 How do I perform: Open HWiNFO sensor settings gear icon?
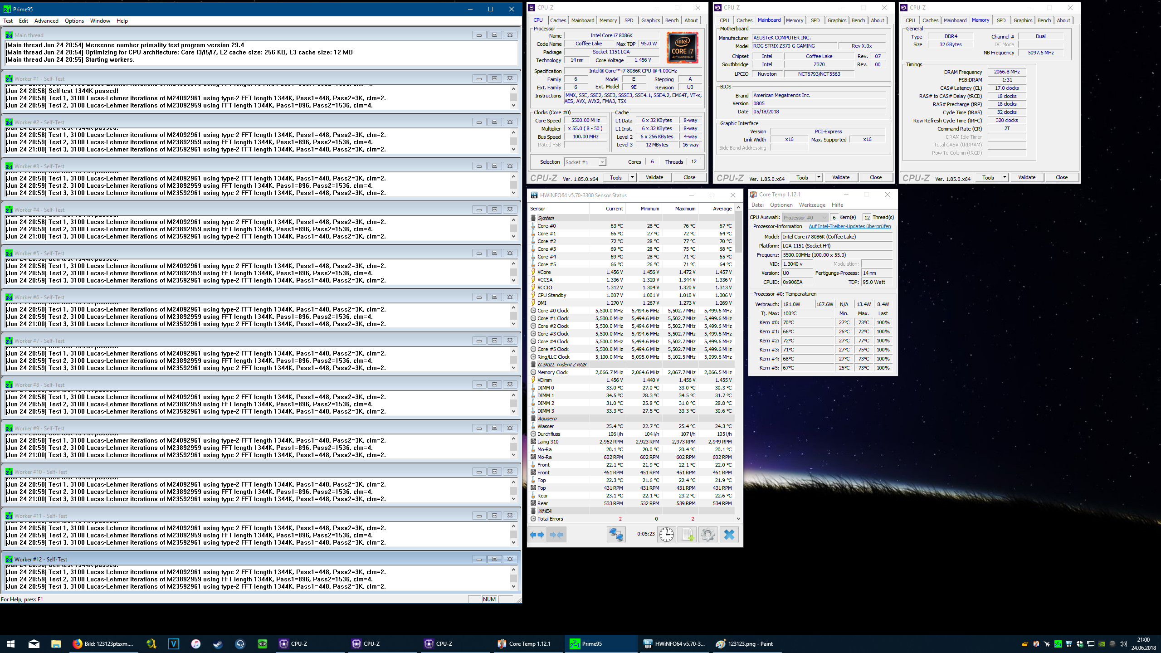tap(707, 535)
